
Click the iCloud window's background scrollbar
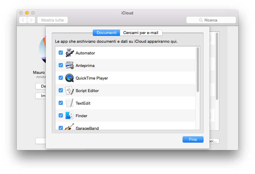pyautogui.click(x=217, y=66)
